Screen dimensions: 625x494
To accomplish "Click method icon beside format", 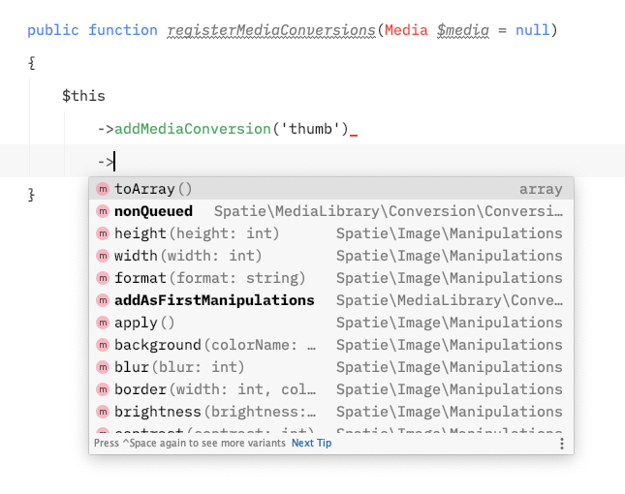I will [103, 278].
